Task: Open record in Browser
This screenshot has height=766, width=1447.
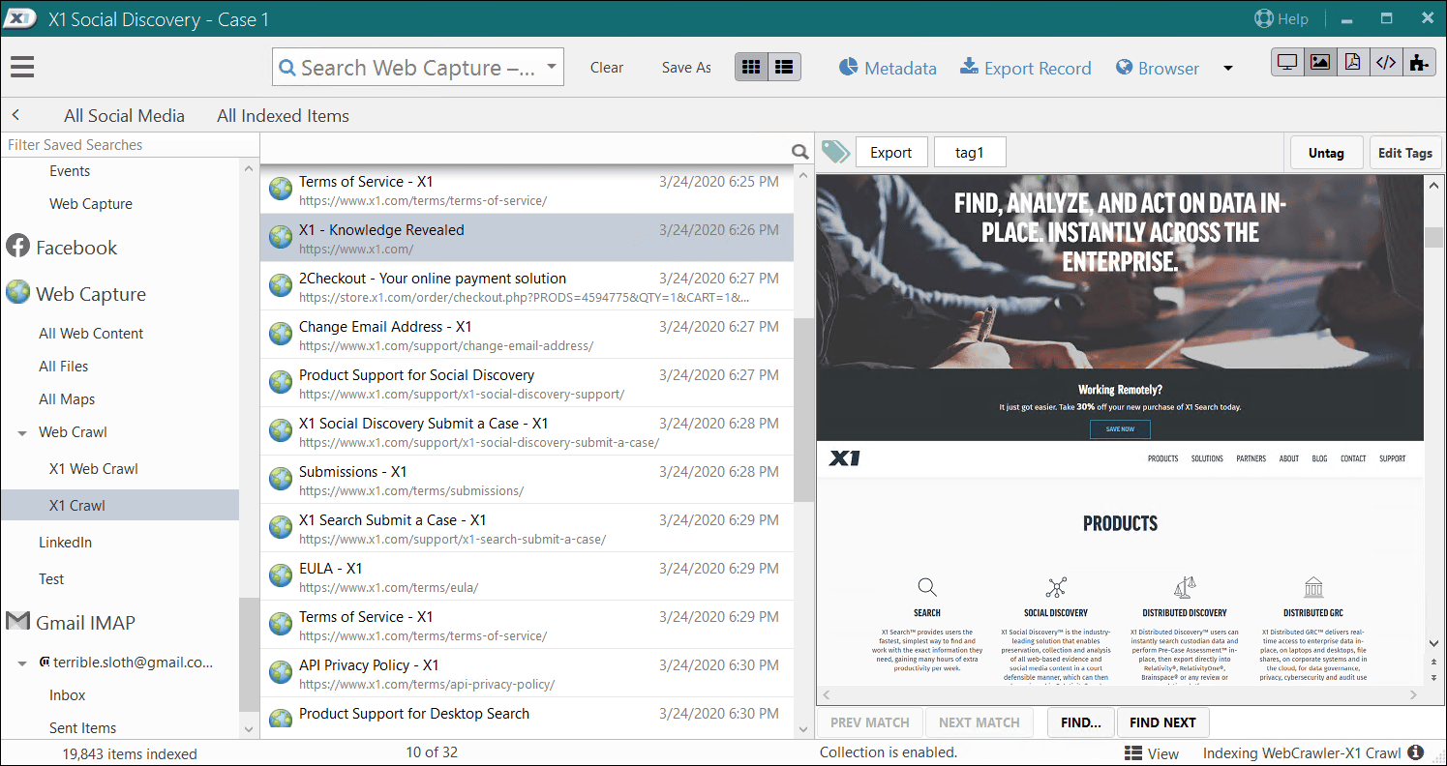Action: pos(1158,68)
